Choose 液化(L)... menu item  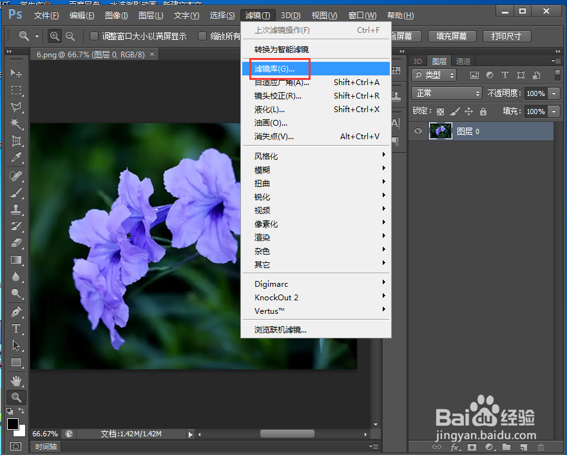coord(316,109)
